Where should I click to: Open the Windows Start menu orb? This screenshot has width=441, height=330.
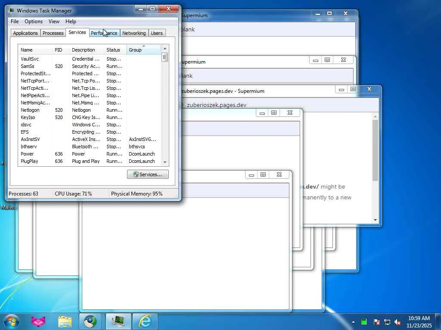(x=11, y=321)
